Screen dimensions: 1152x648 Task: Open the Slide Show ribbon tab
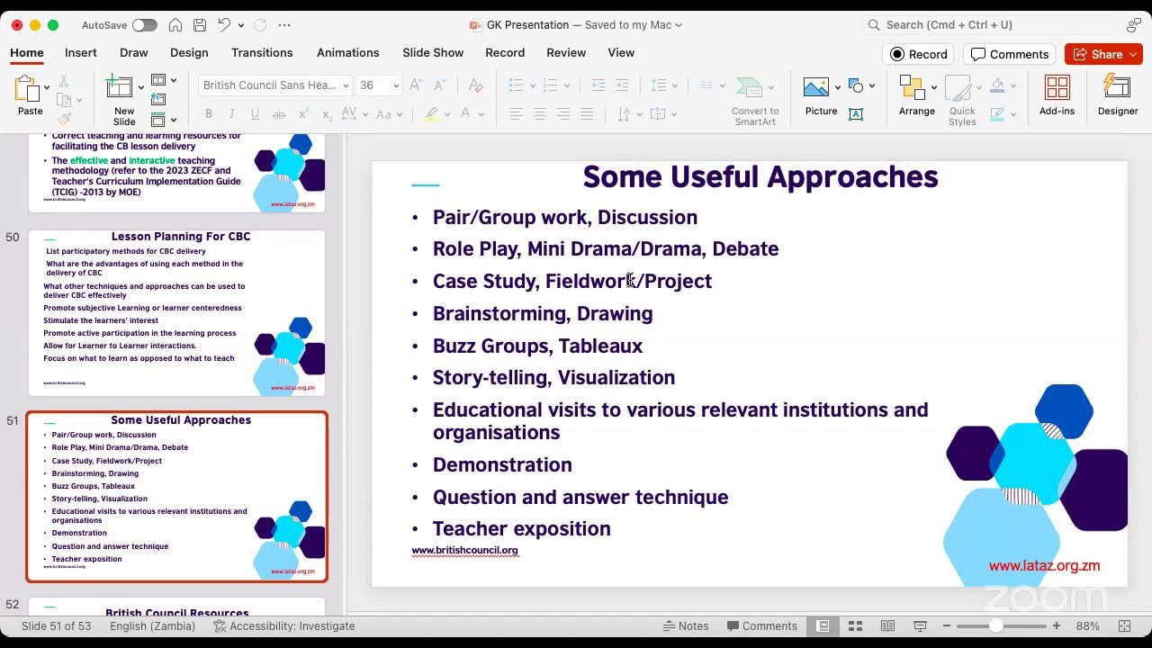click(x=433, y=52)
